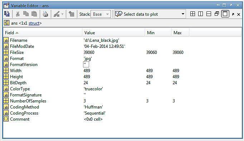Click the BitDepth numeric array icon
The image size is (244, 141).
[6, 82]
